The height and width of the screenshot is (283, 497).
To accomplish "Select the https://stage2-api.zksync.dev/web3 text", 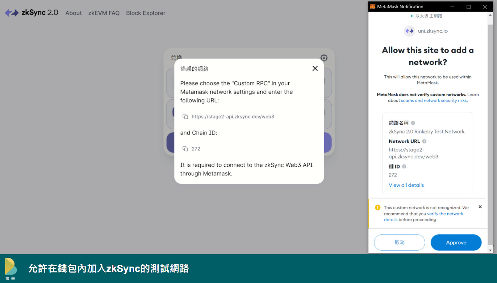I will coord(233,117).
